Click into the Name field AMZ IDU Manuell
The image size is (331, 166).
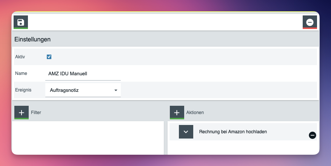83,74
